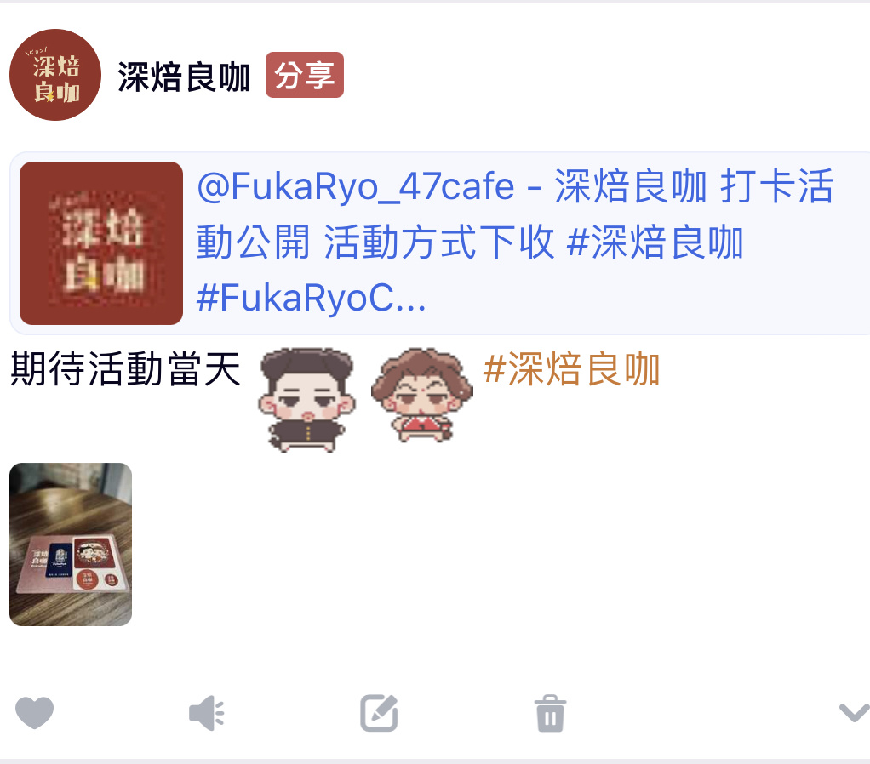Click the black-haired pixel character emoticon

pyautogui.click(x=306, y=399)
